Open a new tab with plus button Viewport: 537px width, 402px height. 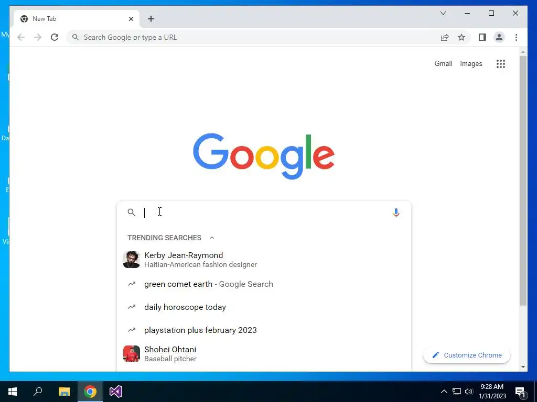point(151,19)
